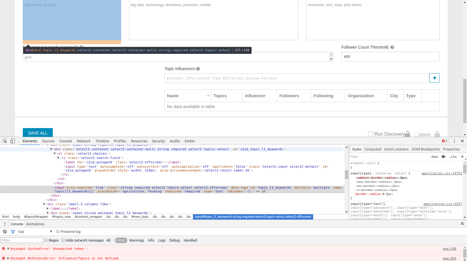The image size is (467, 262).
Task: Open the new:554 source link
Action: coord(449,258)
